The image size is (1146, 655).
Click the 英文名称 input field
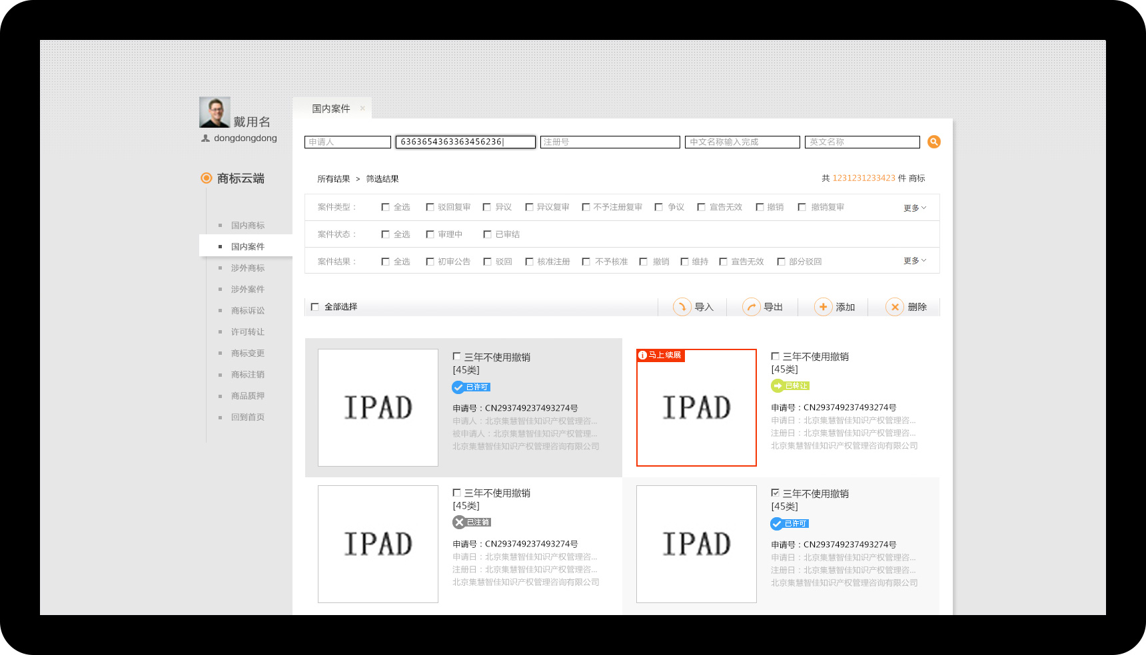(x=862, y=142)
